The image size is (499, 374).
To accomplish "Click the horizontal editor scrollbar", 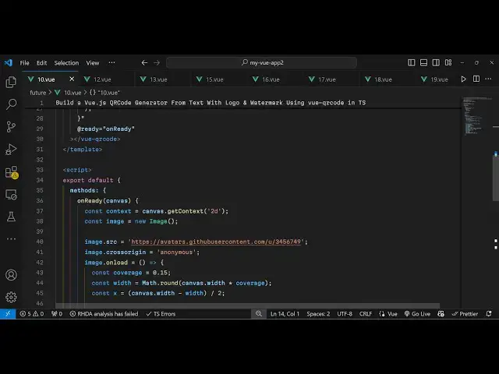I will click(x=248, y=305).
